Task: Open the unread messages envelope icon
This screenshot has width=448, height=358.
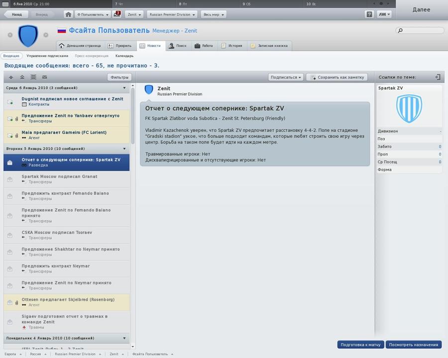Action: point(117,14)
